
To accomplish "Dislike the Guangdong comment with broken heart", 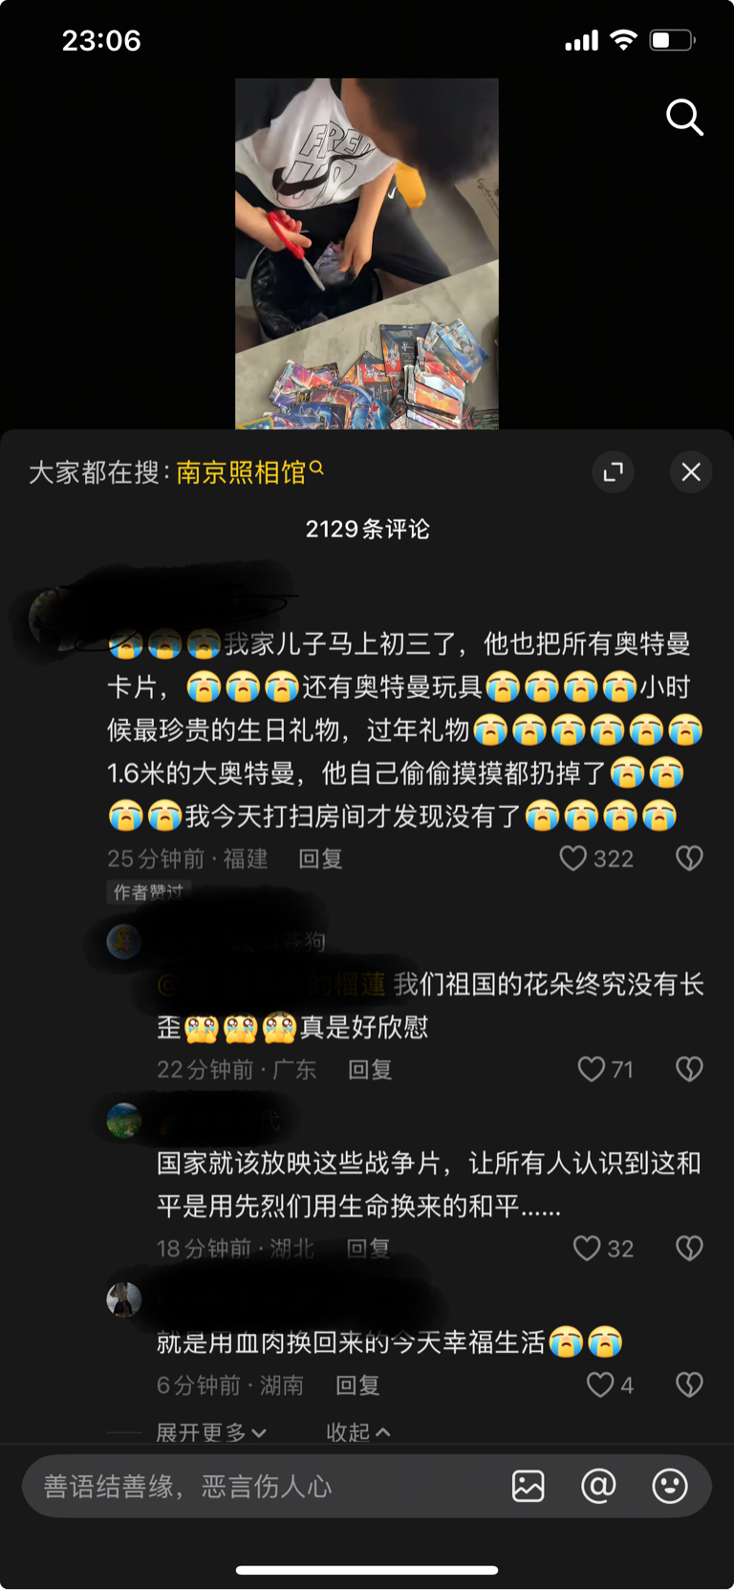I will coord(689,1069).
